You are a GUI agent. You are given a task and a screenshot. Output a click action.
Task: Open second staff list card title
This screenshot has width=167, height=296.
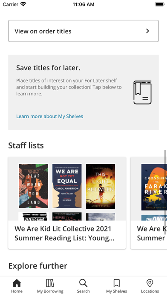point(152,233)
